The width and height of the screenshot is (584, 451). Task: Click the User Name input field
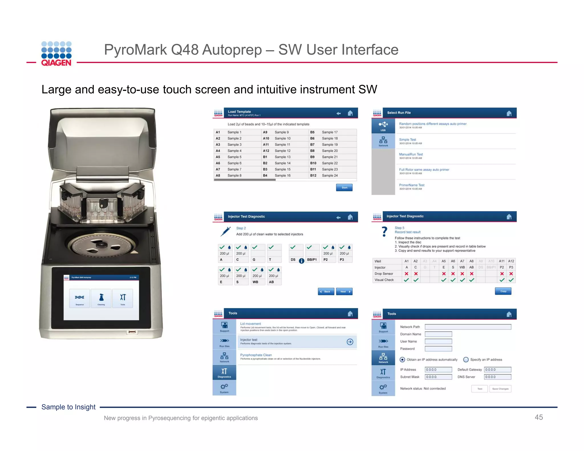438,342
